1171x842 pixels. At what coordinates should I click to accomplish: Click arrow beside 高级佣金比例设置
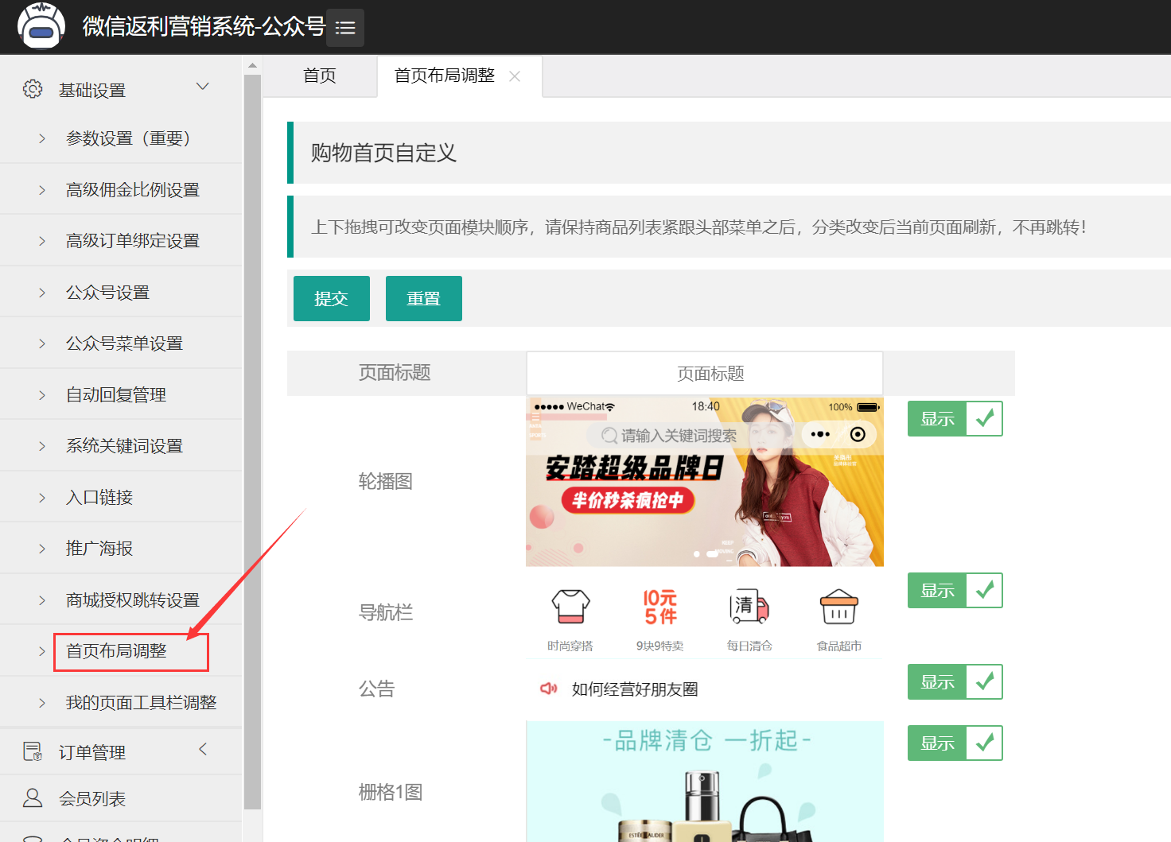point(42,190)
